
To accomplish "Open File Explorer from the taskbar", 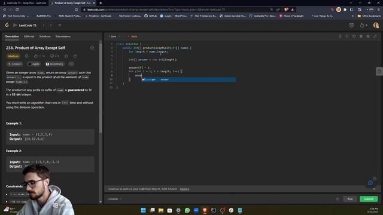I will pos(161,210).
